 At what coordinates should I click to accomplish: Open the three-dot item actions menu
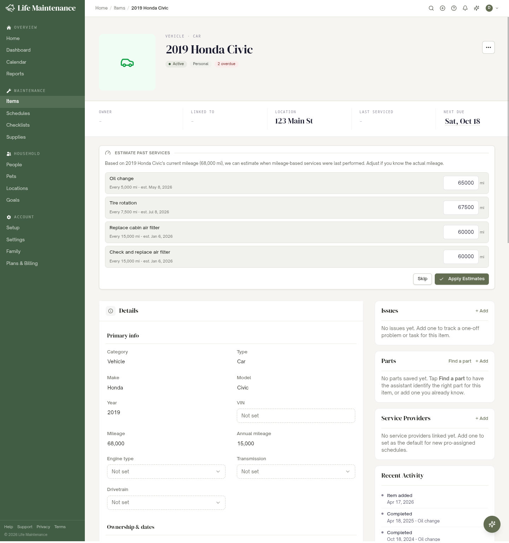pyautogui.click(x=488, y=47)
